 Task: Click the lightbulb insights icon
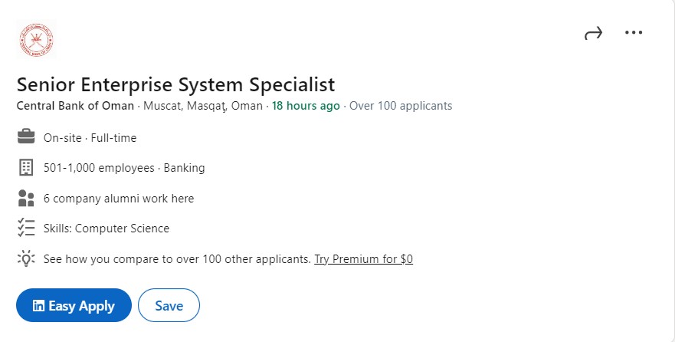[26, 258]
